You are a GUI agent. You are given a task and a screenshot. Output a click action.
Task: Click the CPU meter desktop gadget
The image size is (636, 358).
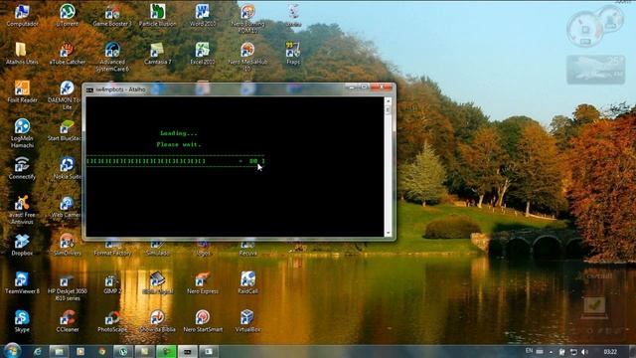tap(595, 27)
